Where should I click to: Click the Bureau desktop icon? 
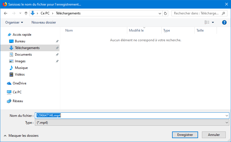[x=11, y=41]
